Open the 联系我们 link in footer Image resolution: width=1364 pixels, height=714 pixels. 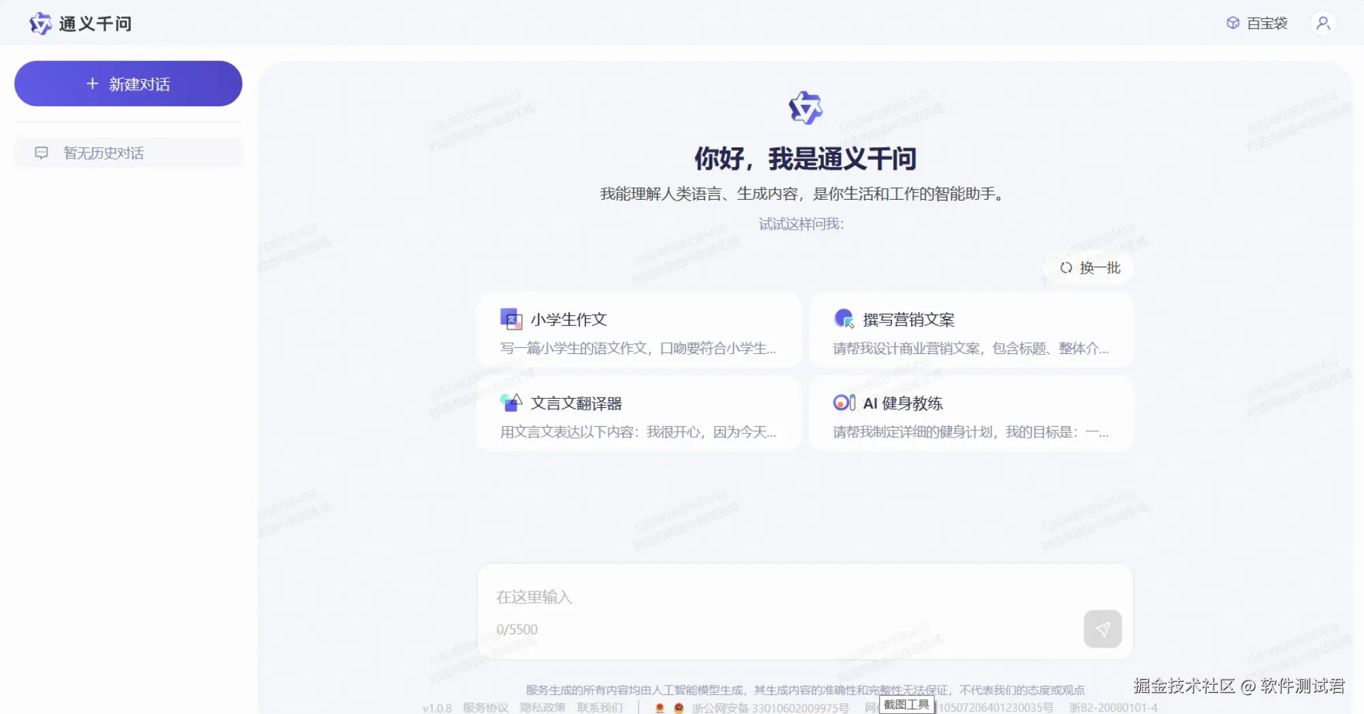tap(600, 707)
